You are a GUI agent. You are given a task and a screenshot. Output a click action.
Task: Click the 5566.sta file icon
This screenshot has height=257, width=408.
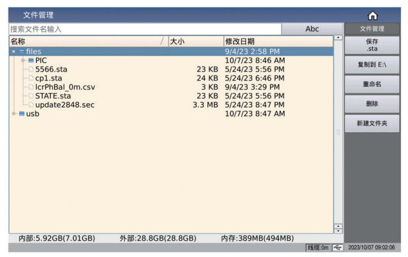pos(31,69)
